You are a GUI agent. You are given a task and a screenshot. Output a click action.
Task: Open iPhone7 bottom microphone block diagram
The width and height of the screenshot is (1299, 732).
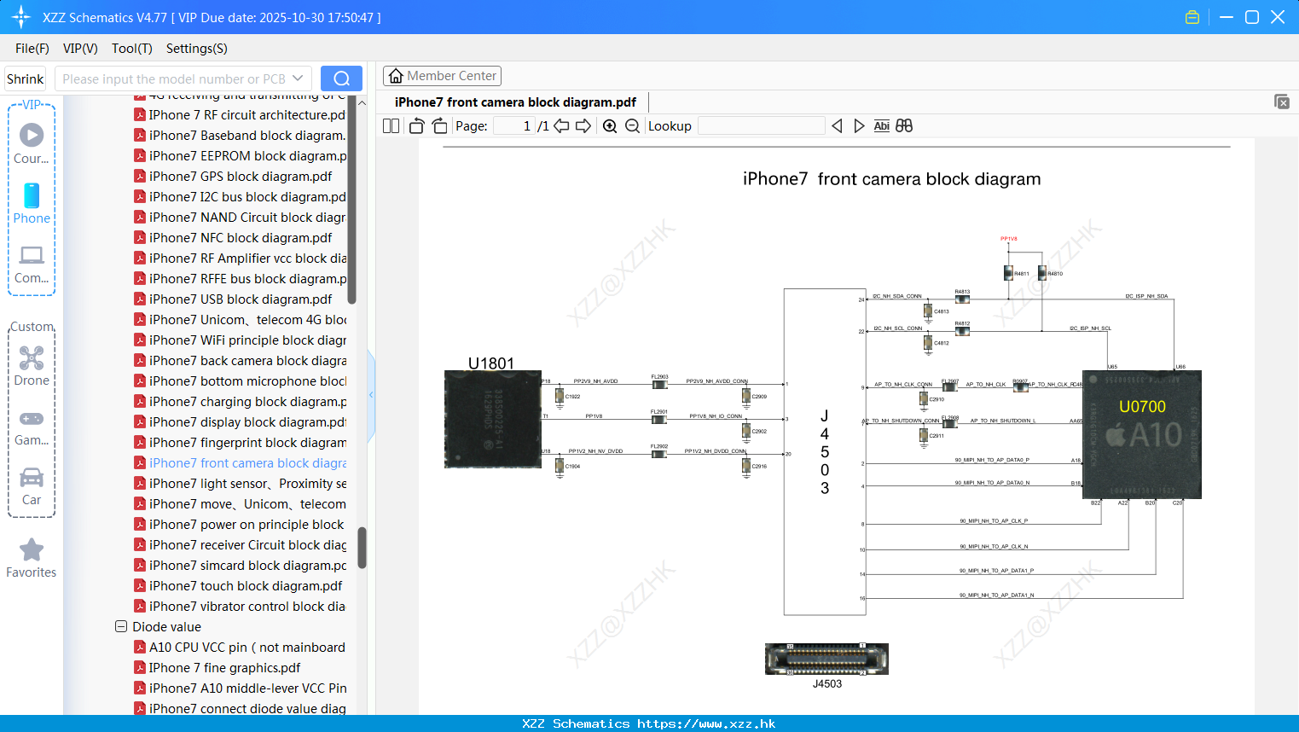click(240, 381)
